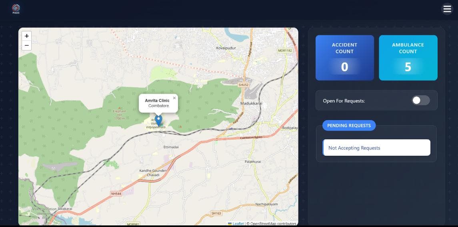Click the PAAS logo

pyautogui.click(x=16, y=9)
